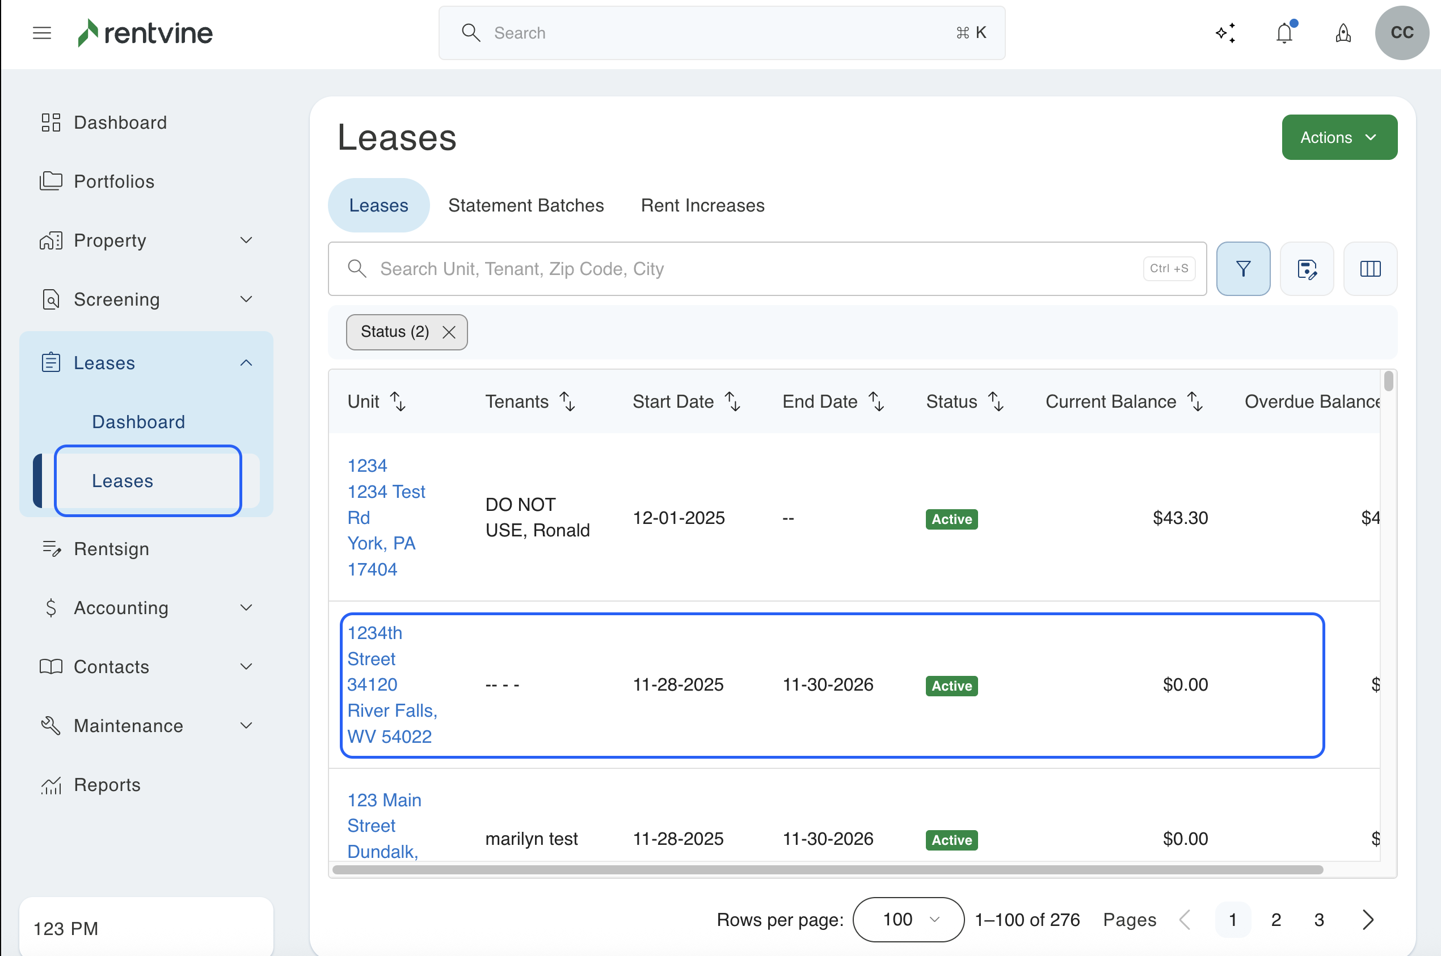The height and width of the screenshot is (956, 1441).
Task: Open the notifications bell
Action: (1284, 33)
